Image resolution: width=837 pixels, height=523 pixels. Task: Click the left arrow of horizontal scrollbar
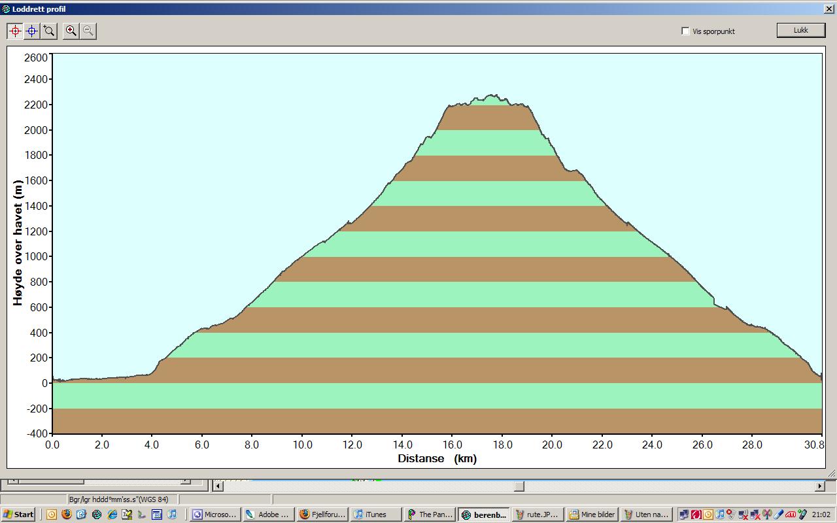[x=219, y=486]
